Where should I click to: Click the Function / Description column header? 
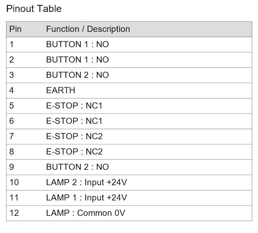point(88,29)
